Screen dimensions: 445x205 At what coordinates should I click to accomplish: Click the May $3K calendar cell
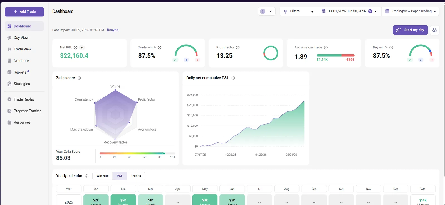pyautogui.click(x=205, y=200)
